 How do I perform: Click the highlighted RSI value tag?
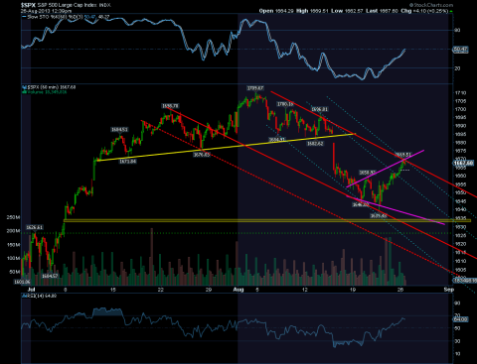tap(460, 319)
